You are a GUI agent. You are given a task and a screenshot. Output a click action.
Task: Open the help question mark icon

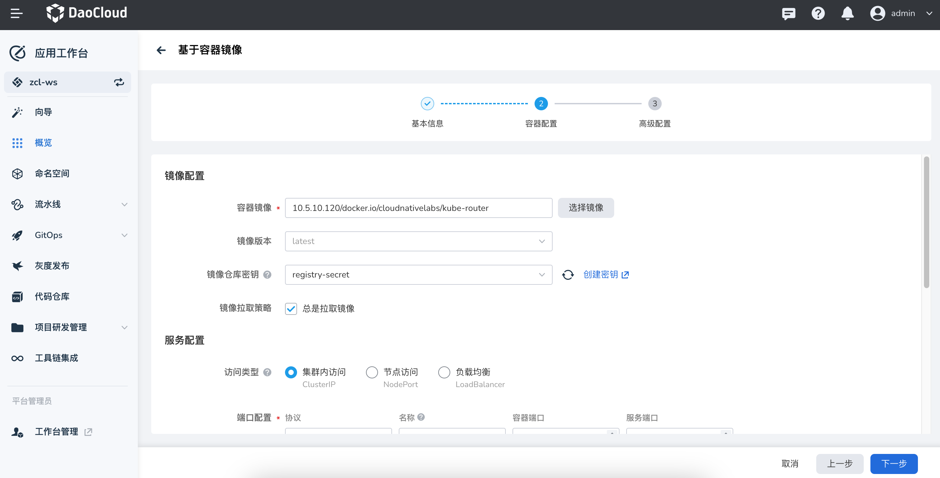point(818,13)
